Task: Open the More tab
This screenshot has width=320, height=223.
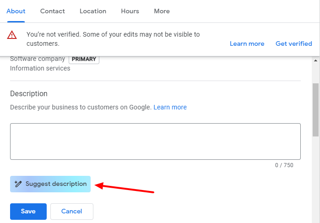Action: (x=162, y=11)
